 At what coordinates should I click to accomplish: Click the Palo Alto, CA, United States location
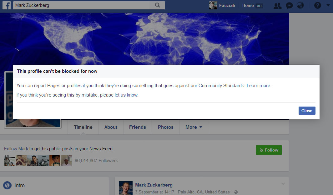(204, 192)
